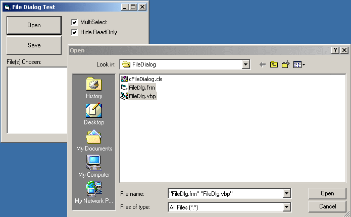The width and height of the screenshot is (351, 217).
Task: Click the Save button in test form
Action: coord(34,45)
